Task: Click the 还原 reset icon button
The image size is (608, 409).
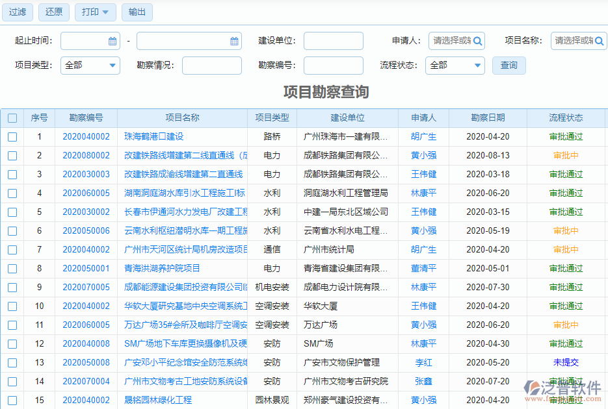Action: (53, 12)
